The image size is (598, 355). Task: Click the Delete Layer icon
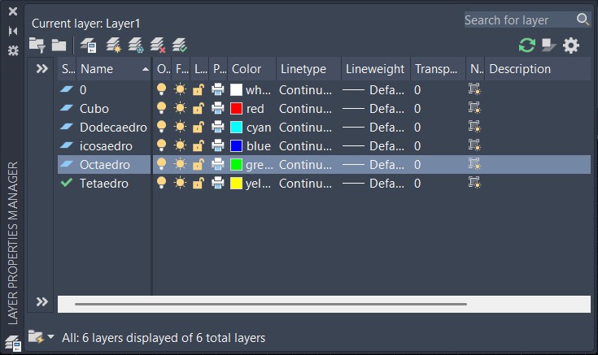pos(159,45)
